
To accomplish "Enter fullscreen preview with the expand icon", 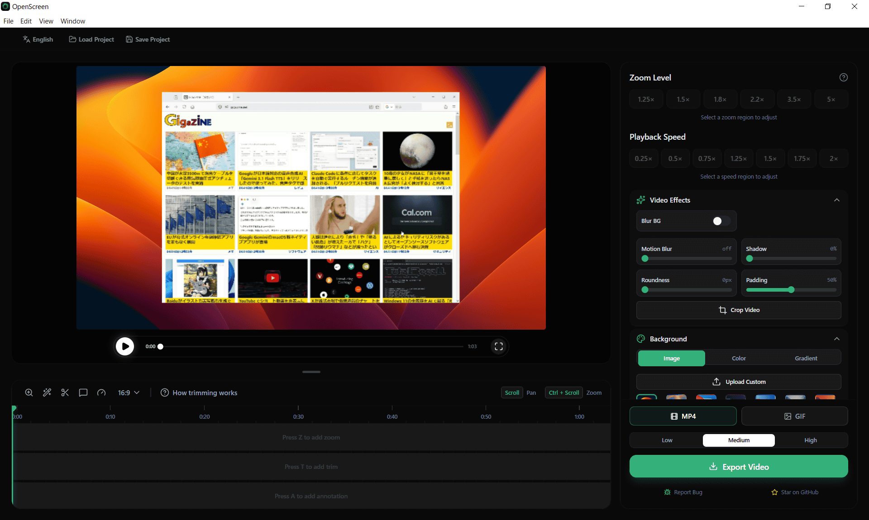I will [x=498, y=346].
